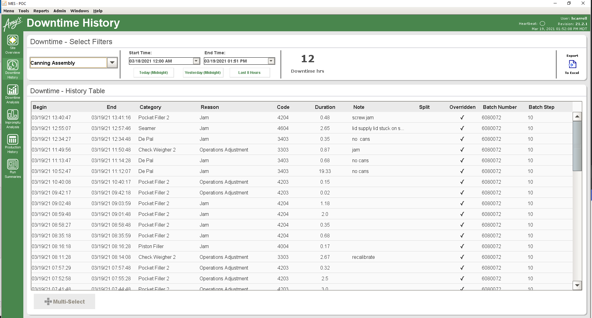Click the table scrollbar up arrow
This screenshot has height=318, width=592.
(x=577, y=117)
